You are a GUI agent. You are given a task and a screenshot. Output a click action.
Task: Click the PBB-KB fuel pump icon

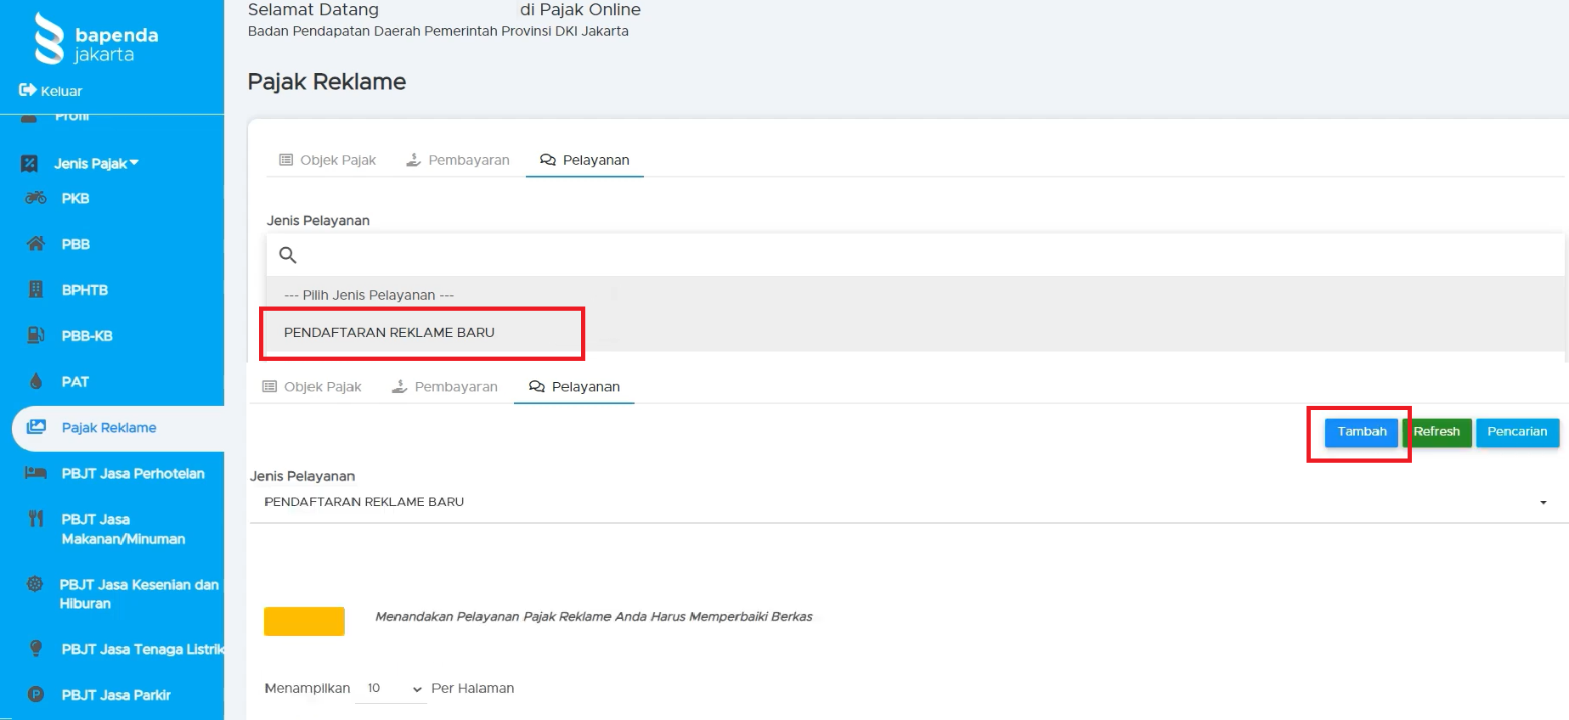tap(36, 335)
